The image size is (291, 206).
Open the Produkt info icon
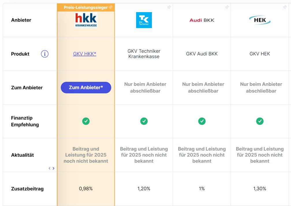click(x=45, y=54)
